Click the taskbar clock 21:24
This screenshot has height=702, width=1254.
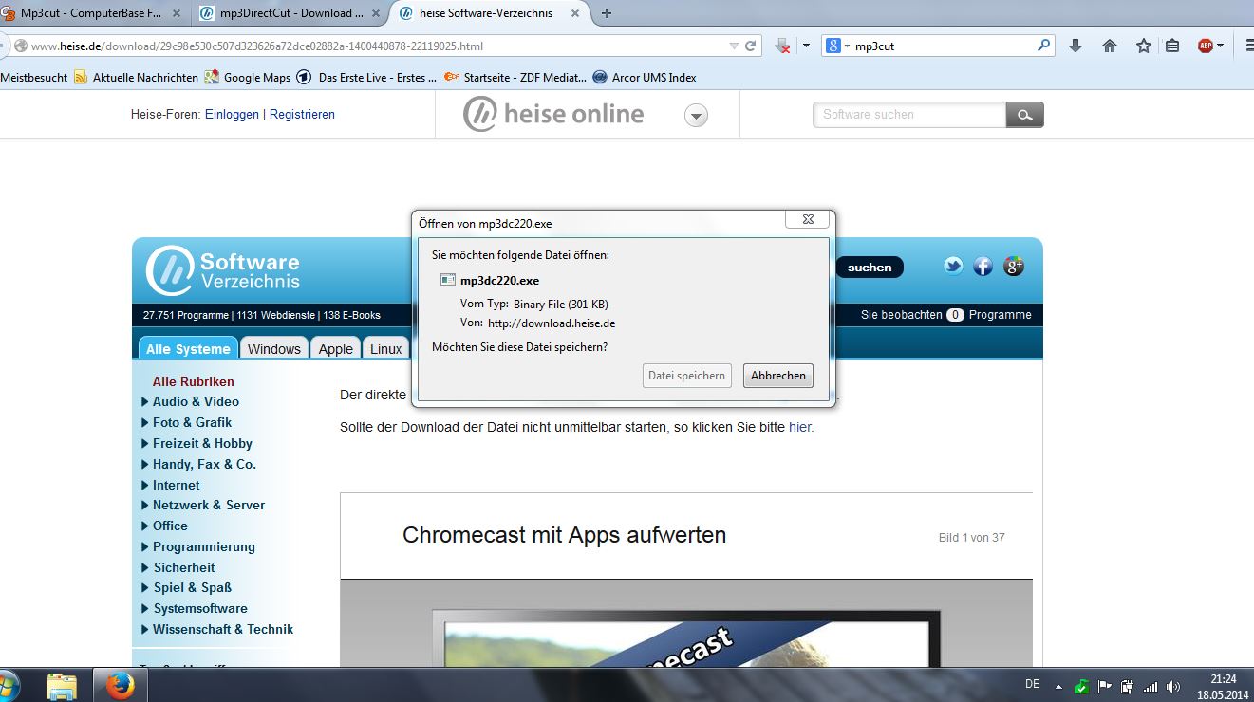tap(1224, 679)
